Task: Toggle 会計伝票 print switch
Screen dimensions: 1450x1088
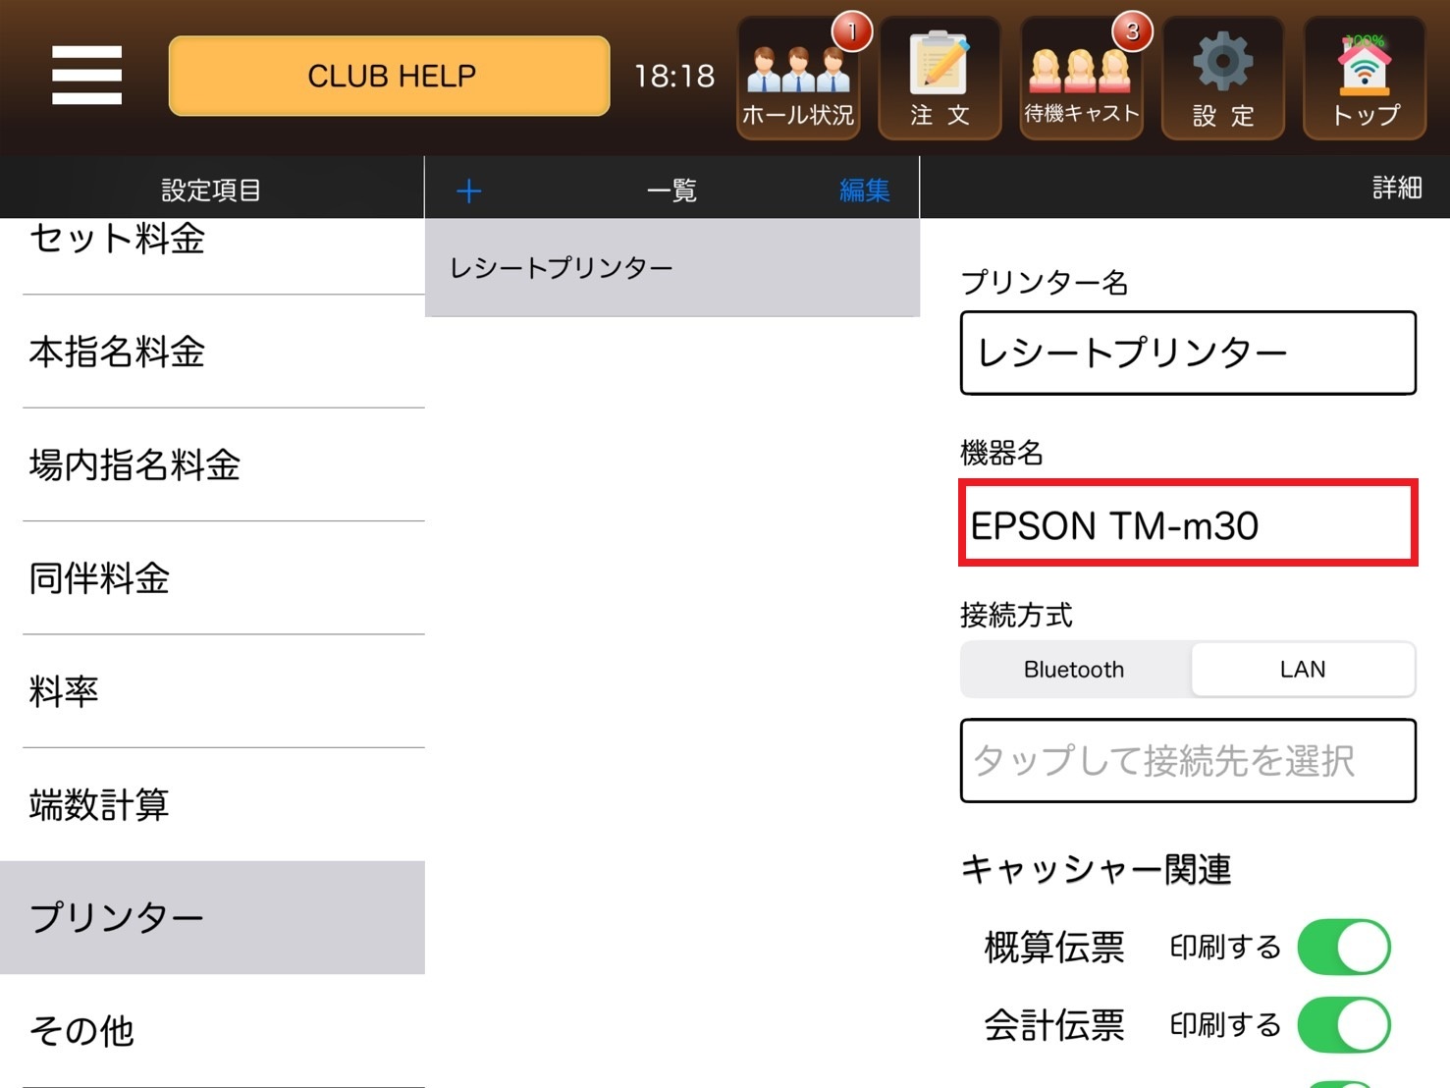Action: pos(1344,1025)
